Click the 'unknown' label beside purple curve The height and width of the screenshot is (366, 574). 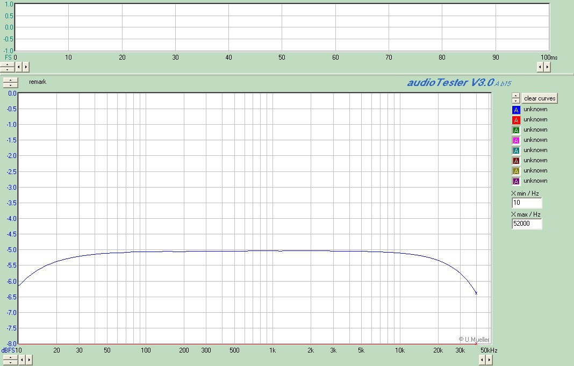[535, 181]
